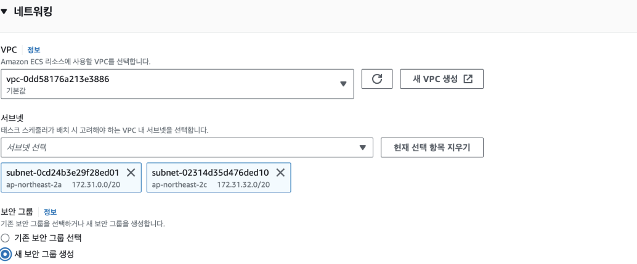
Task: Click the subnet ap-northeast-2c selection chip
Action: [219, 178]
